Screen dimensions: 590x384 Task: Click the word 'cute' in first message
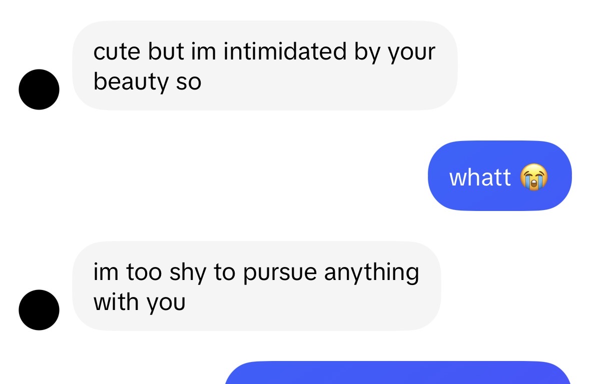pos(117,51)
